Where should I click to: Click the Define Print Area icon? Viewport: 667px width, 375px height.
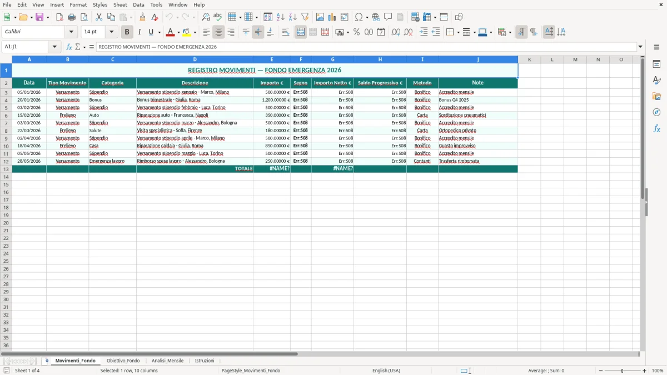click(x=415, y=17)
